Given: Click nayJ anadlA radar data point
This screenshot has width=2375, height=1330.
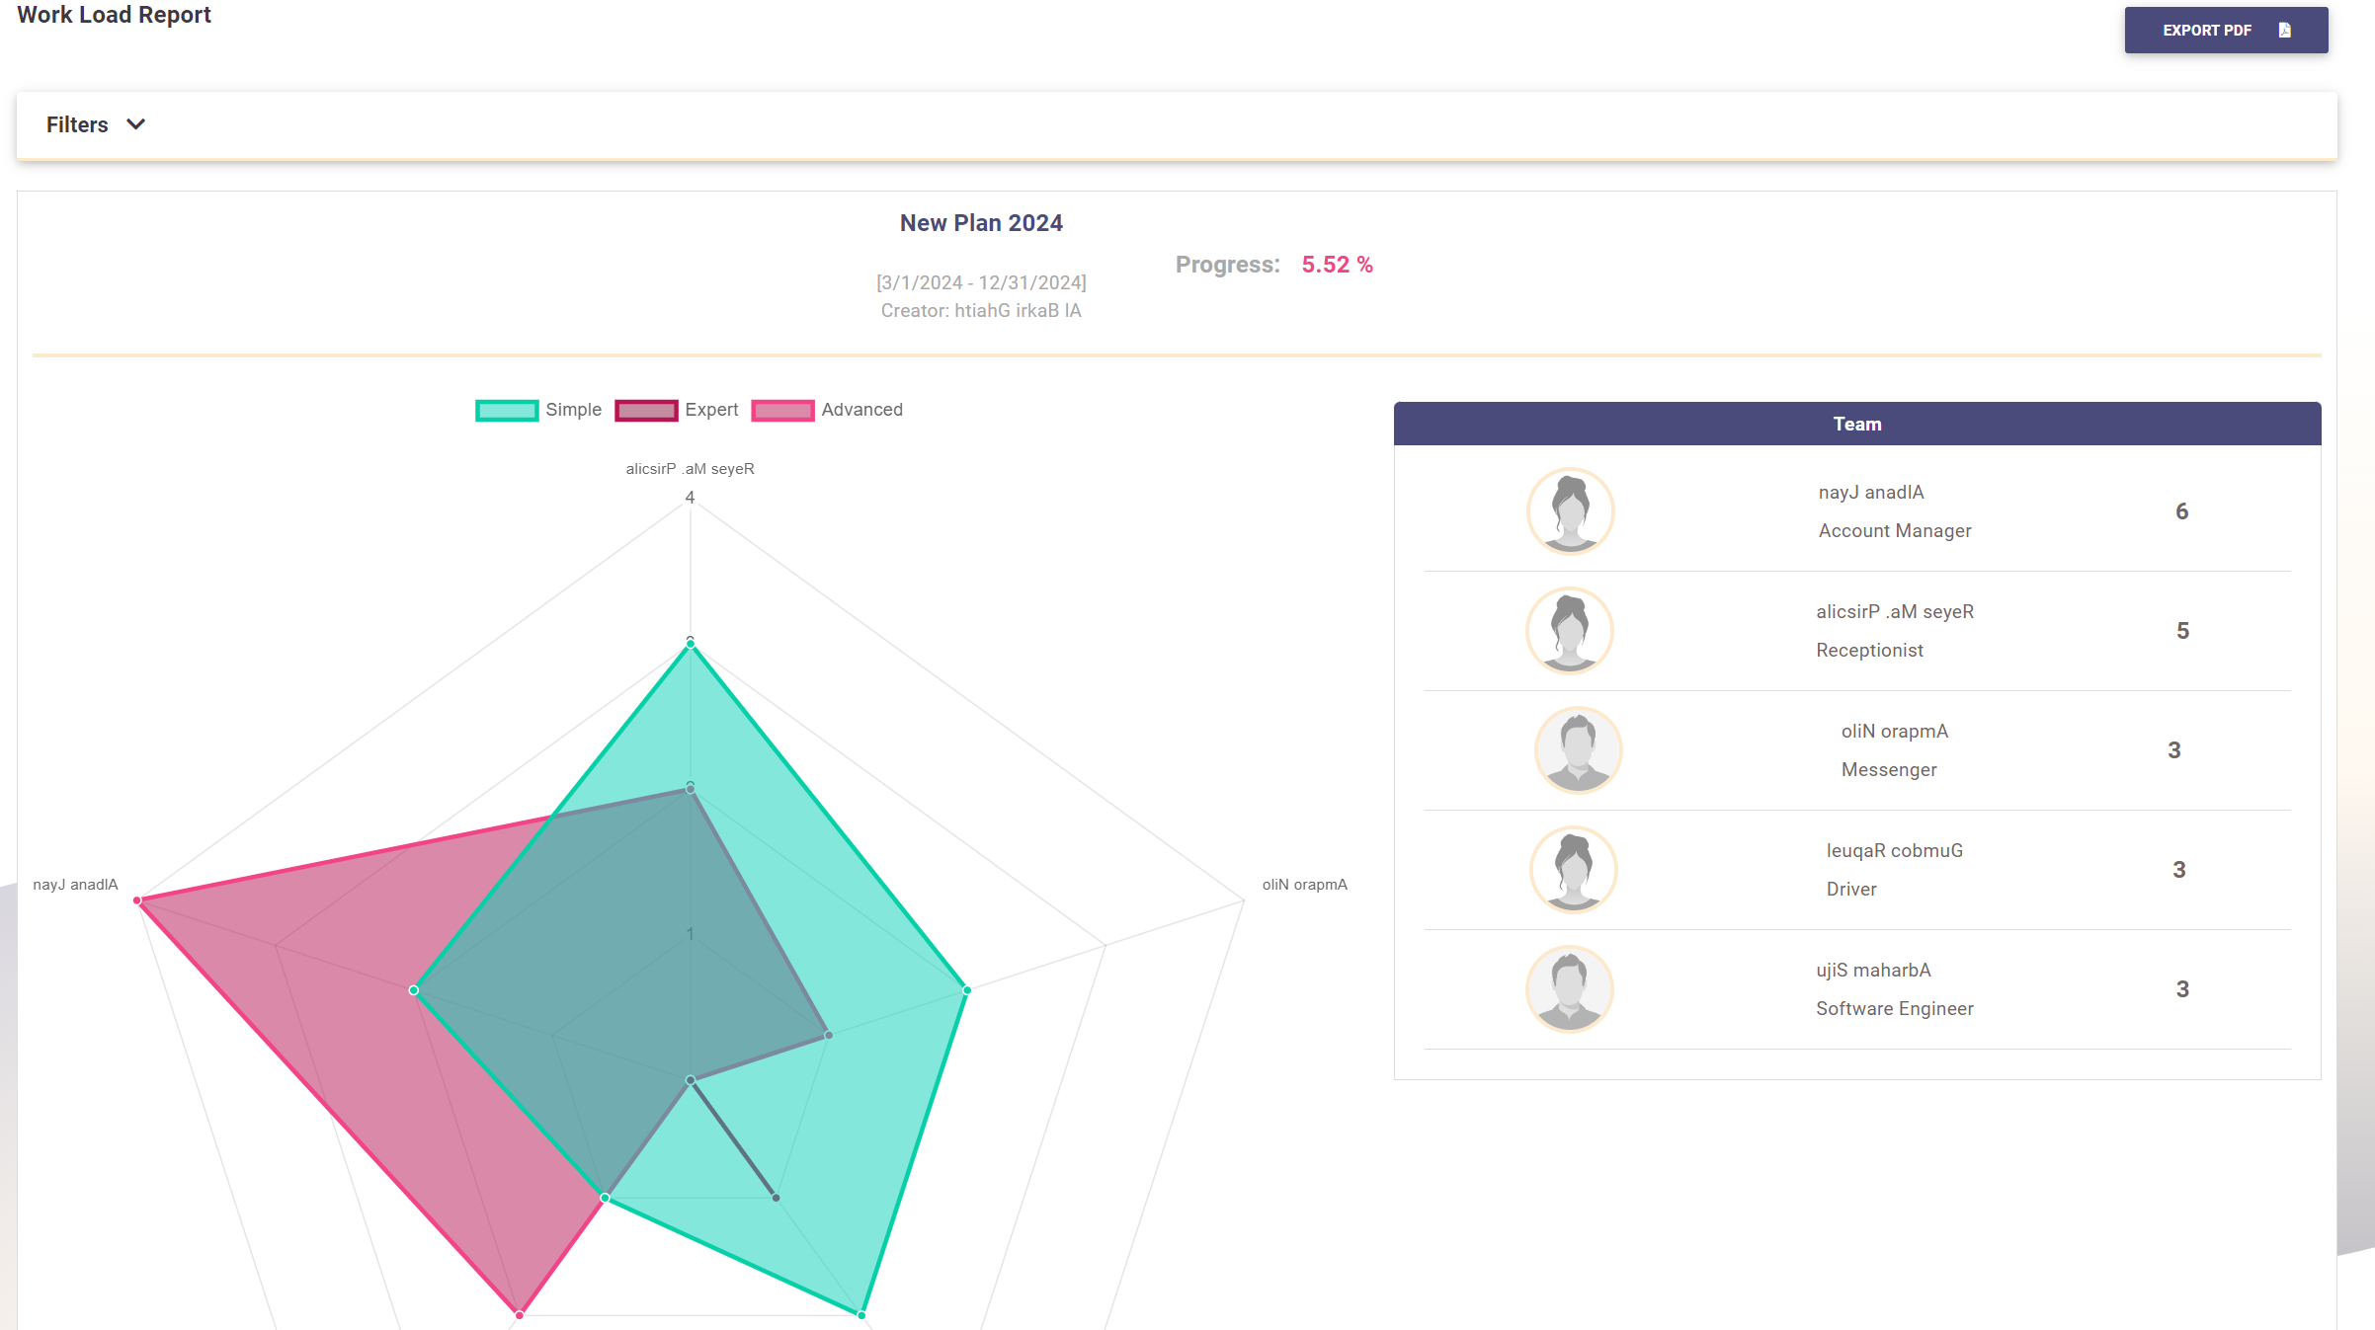Looking at the screenshot, I should tap(137, 900).
